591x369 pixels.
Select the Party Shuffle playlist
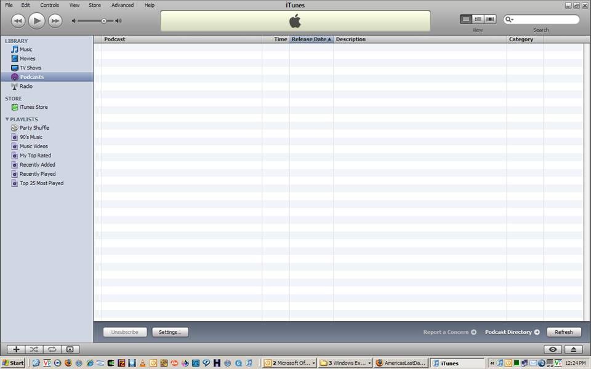(x=47, y=128)
